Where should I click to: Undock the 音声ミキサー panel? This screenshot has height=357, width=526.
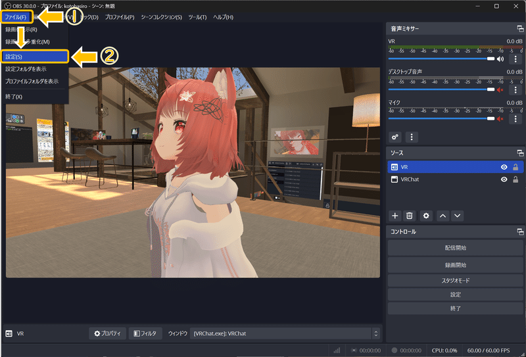click(520, 29)
